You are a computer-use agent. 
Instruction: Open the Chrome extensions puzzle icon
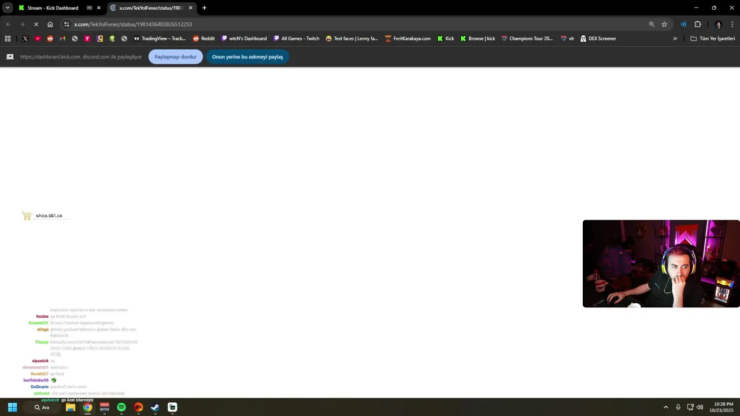pyautogui.click(x=698, y=24)
